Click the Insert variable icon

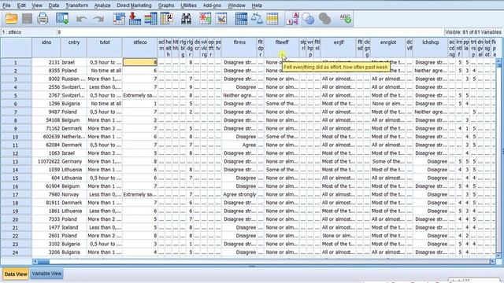tap(221, 18)
